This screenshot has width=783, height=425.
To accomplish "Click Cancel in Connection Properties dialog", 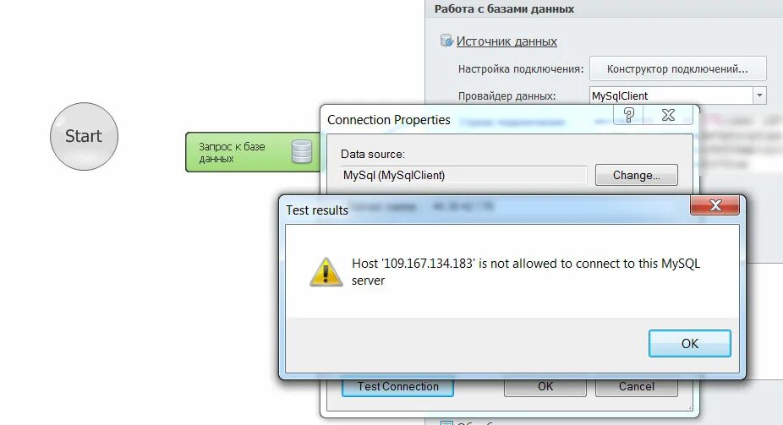I will (x=636, y=387).
